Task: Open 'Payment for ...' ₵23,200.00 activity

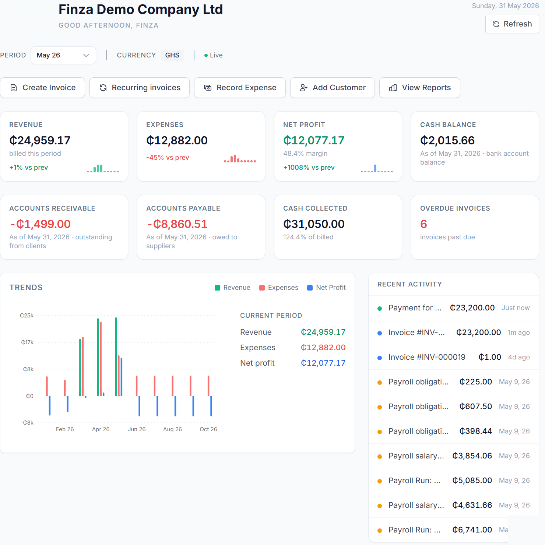Action: pyautogui.click(x=454, y=308)
